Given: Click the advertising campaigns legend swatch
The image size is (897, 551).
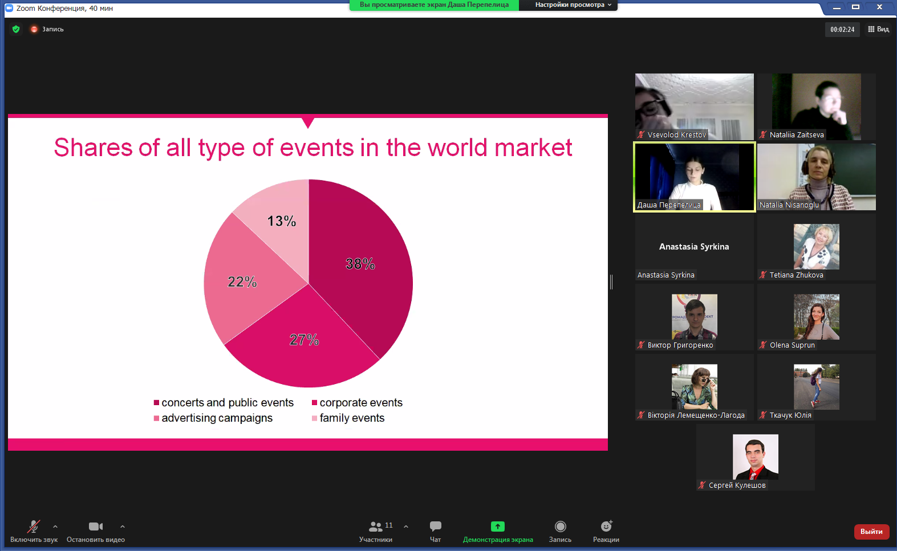Looking at the screenshot, I should tap(156, 418).
